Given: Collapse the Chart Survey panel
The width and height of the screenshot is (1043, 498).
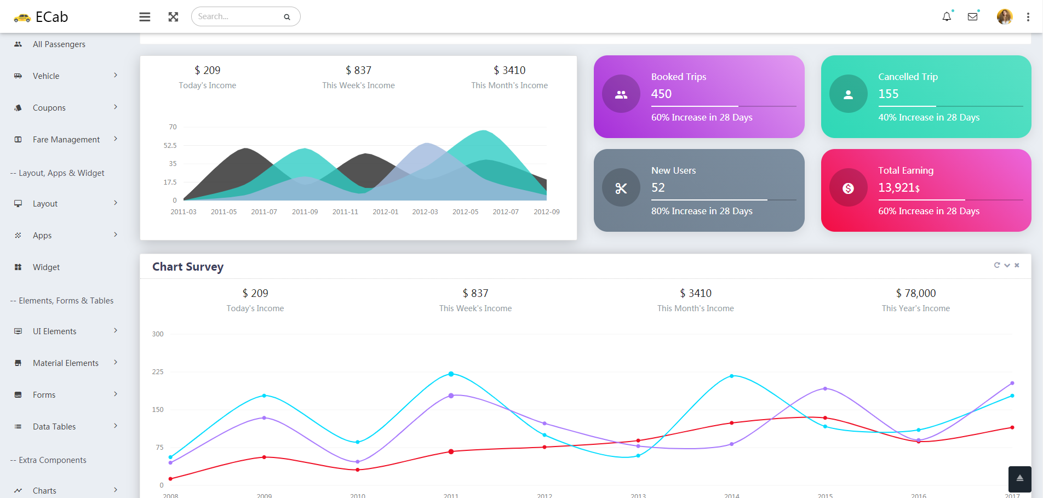Looking at the screenshot, I should 1007,265.
